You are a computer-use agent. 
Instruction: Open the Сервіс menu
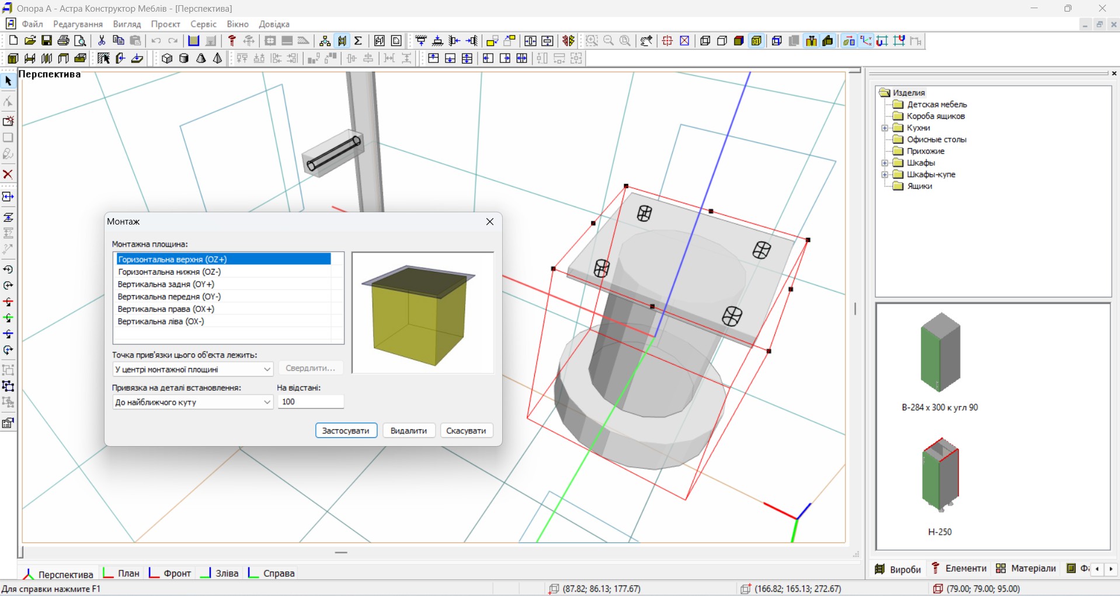coord(203,24)
